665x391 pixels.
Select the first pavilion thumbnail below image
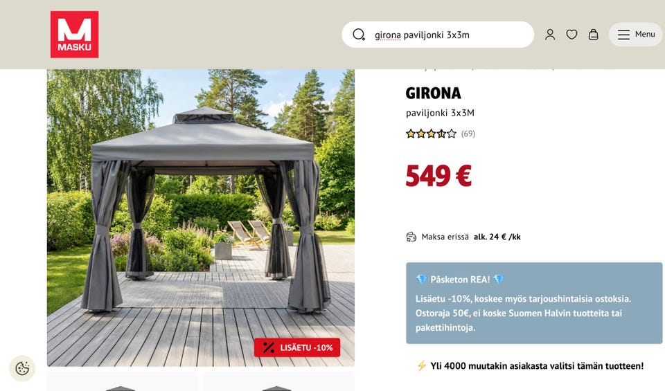coord(122,382)
